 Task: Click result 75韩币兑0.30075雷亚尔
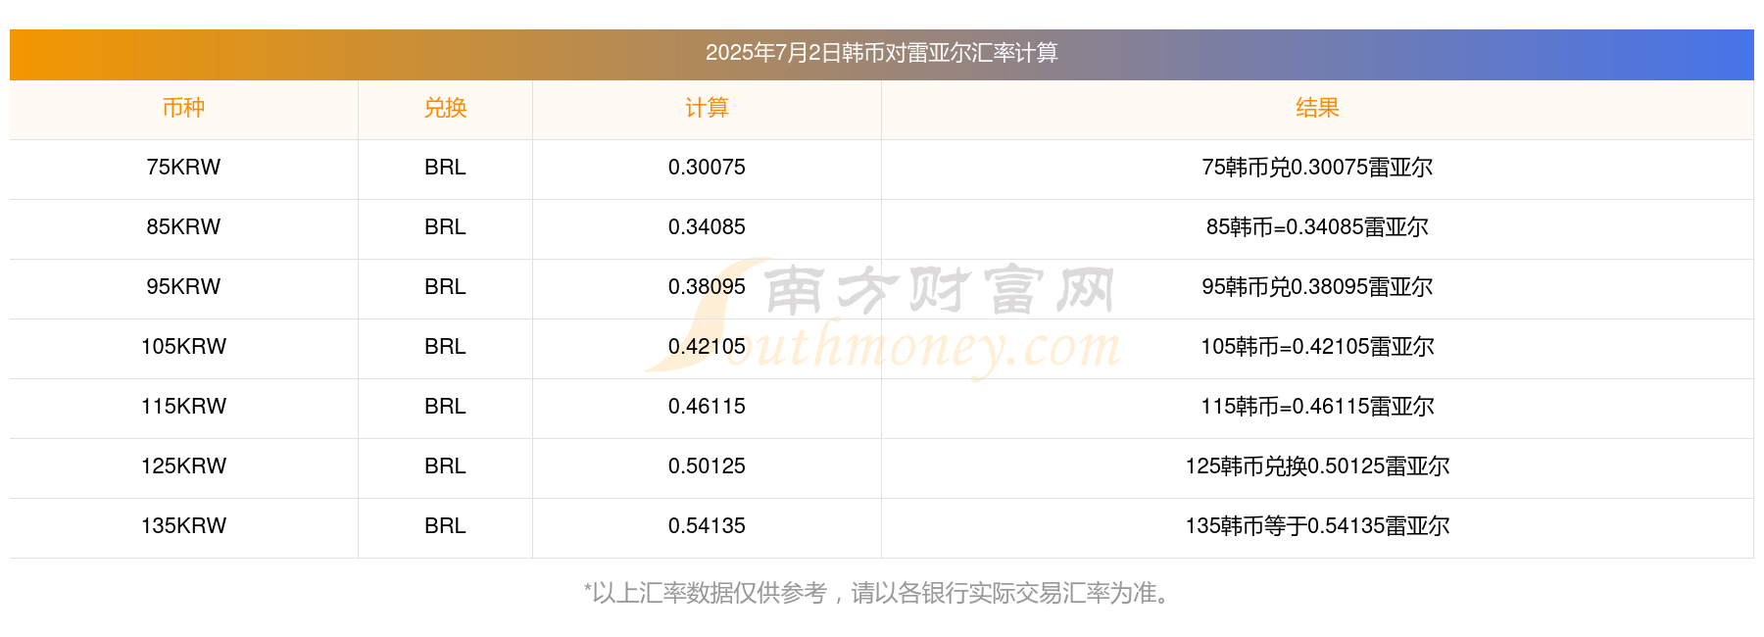[x=1317, y=168]
